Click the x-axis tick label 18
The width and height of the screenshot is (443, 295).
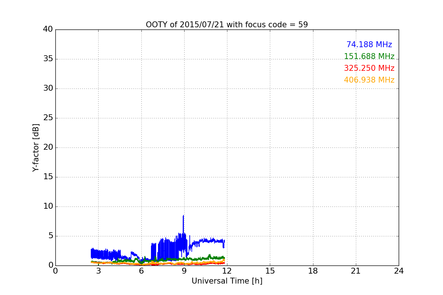pos(313,271)
